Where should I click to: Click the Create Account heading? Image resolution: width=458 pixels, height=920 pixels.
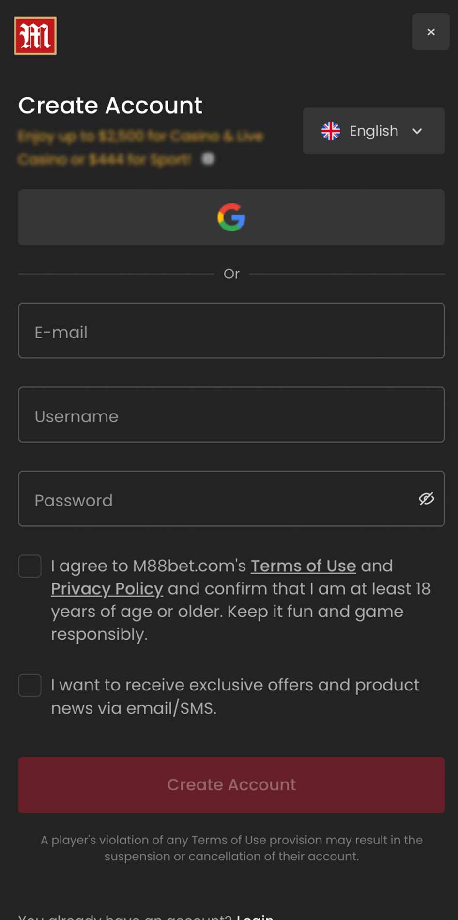click(110, 106)
